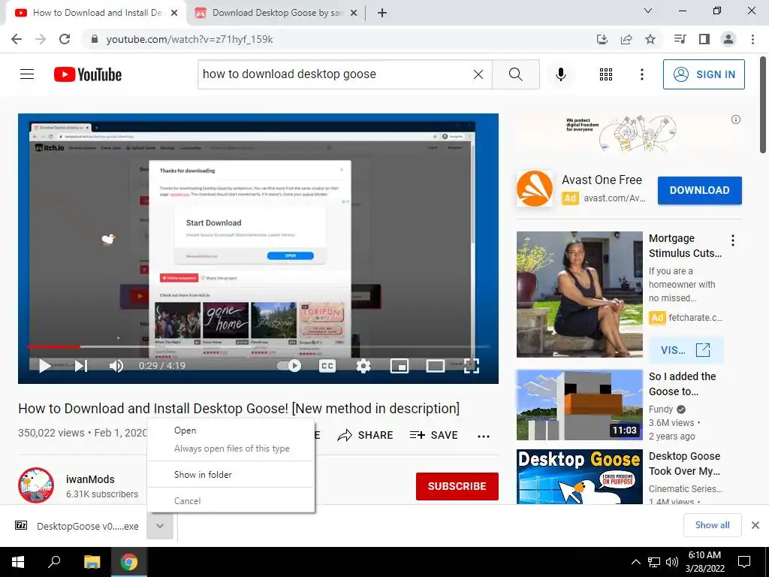769x577 pixels.
Task: Click the address bar URL
Action: [189, 39]
